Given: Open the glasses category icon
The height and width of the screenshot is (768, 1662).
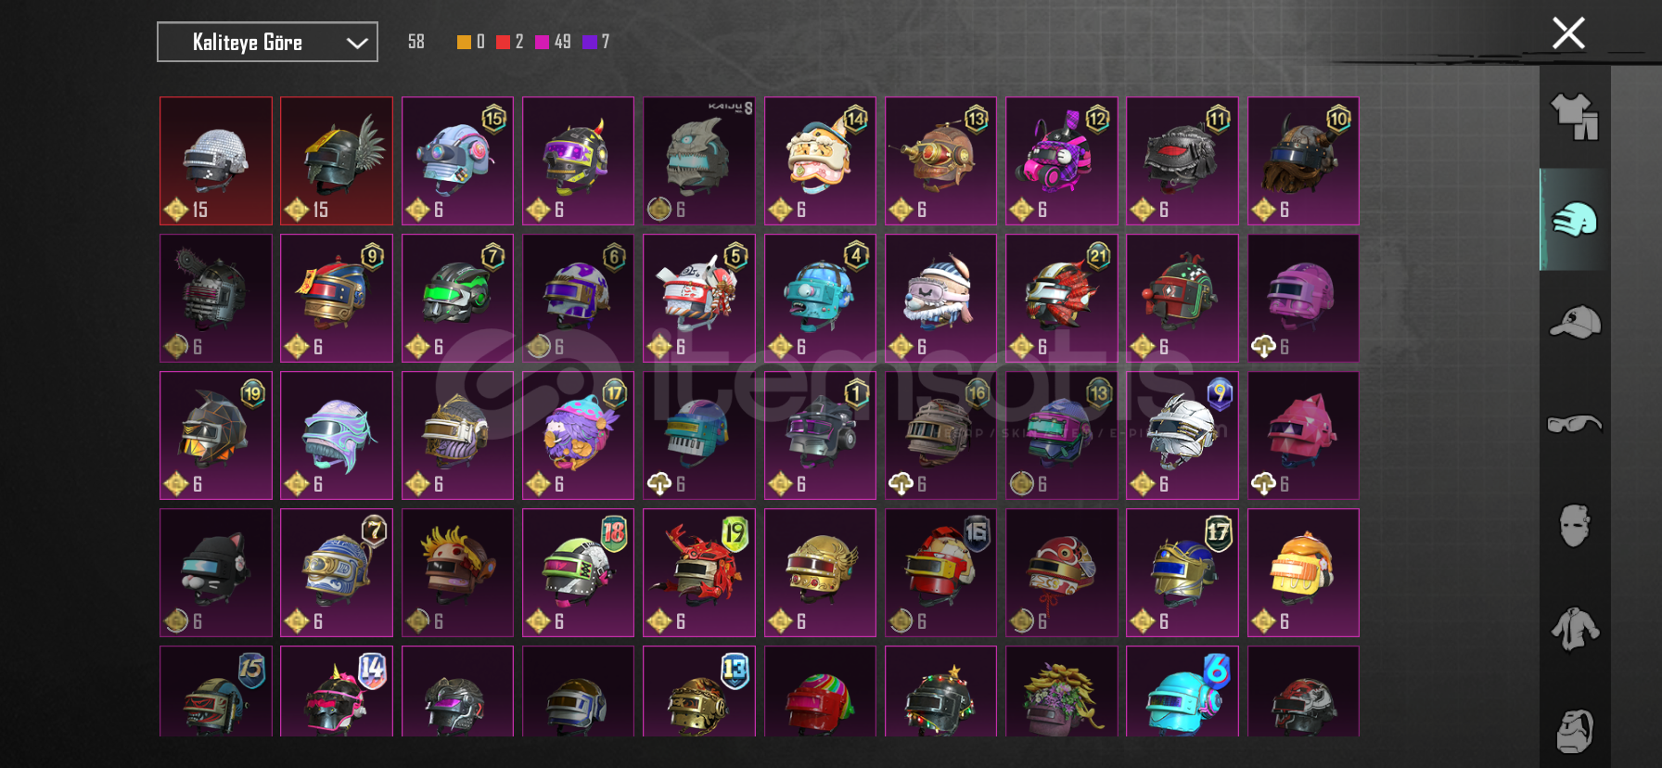Looking at the screenshot, I should (x=1575, y=424).
